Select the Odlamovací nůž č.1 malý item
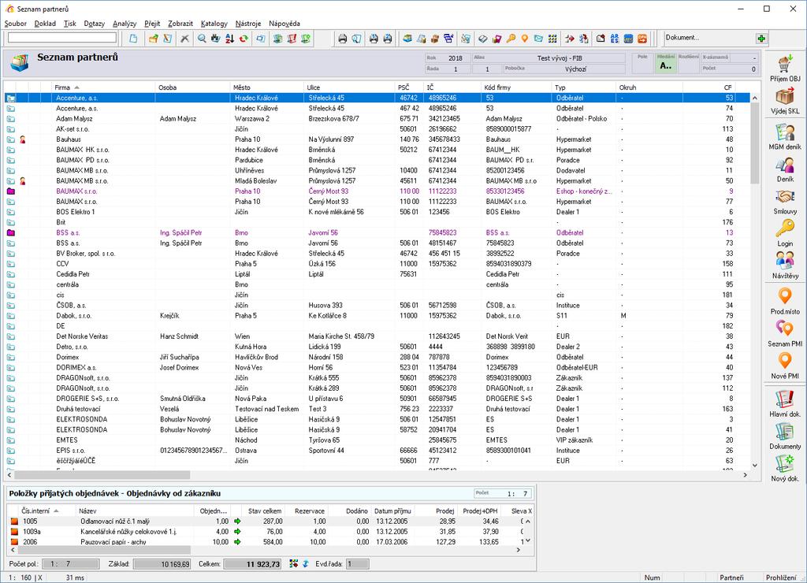 coord(265,522)
